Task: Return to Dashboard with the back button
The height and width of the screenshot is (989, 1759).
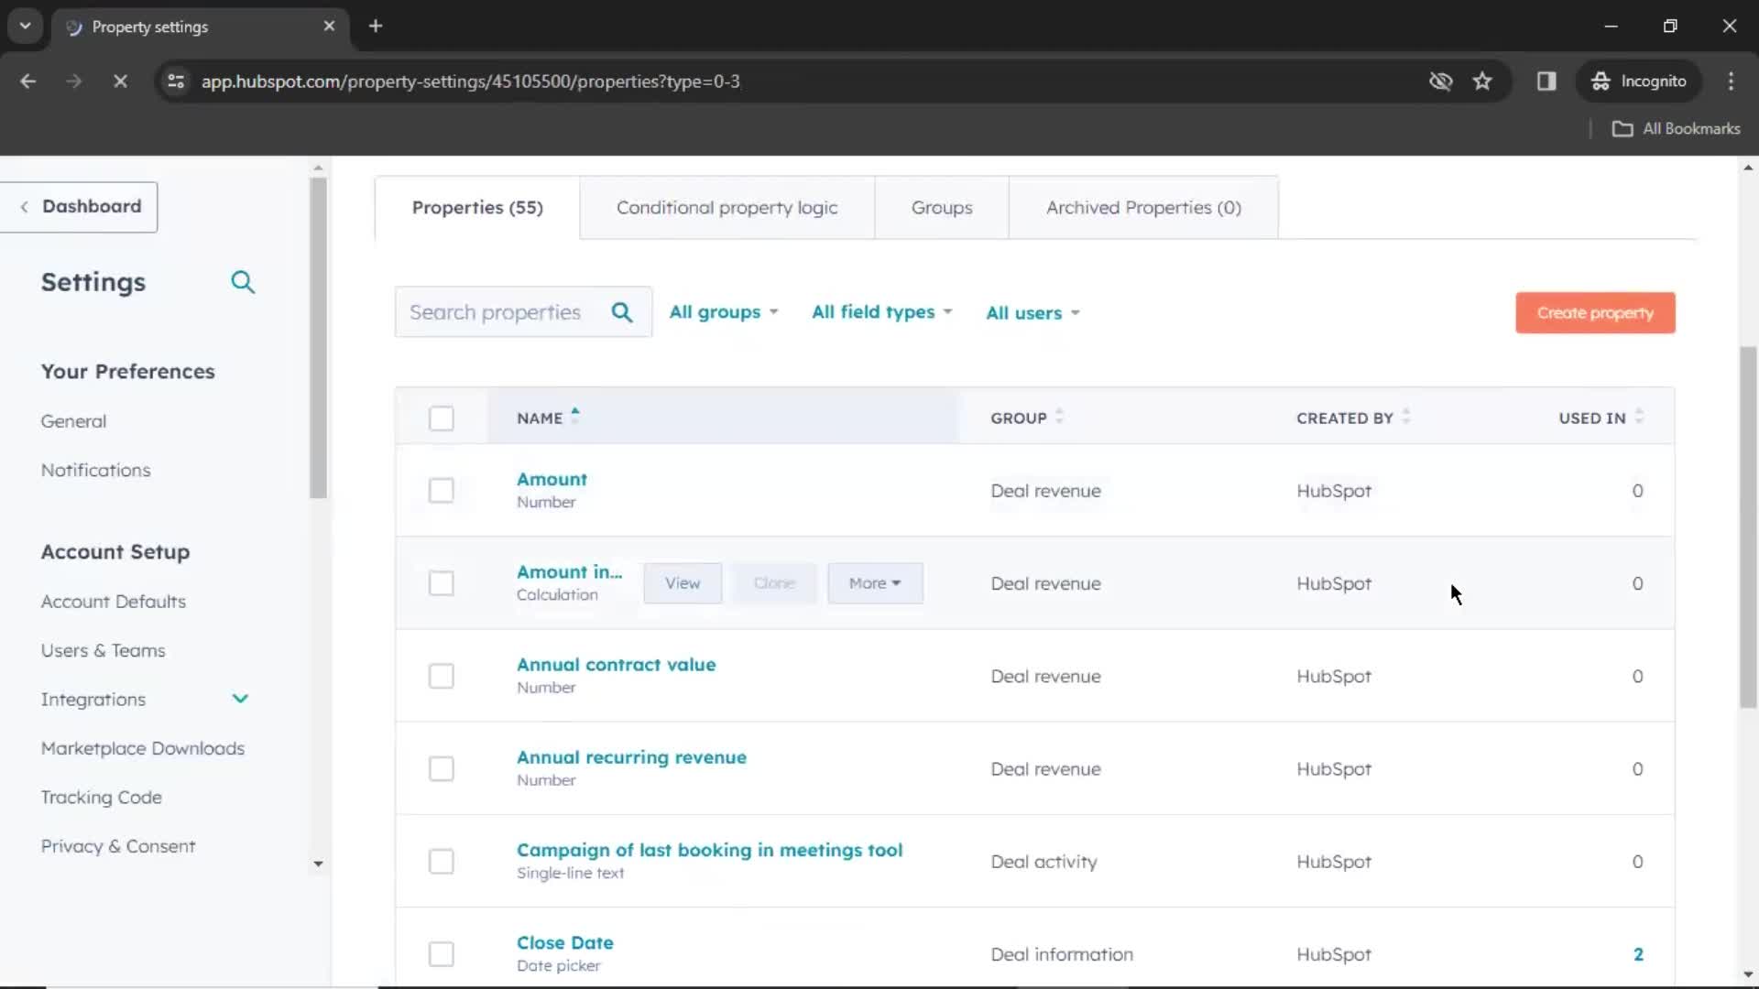Action: pyautogui.click(x=80, y=207)
